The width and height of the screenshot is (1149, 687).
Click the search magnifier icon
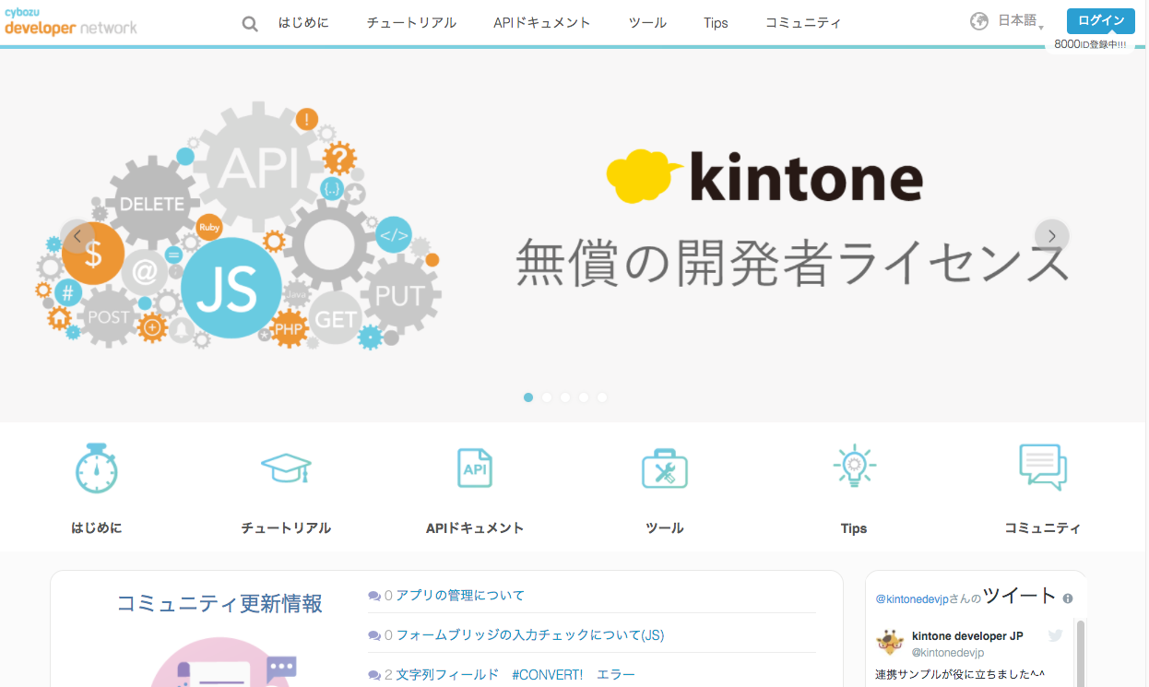(250, 23)
